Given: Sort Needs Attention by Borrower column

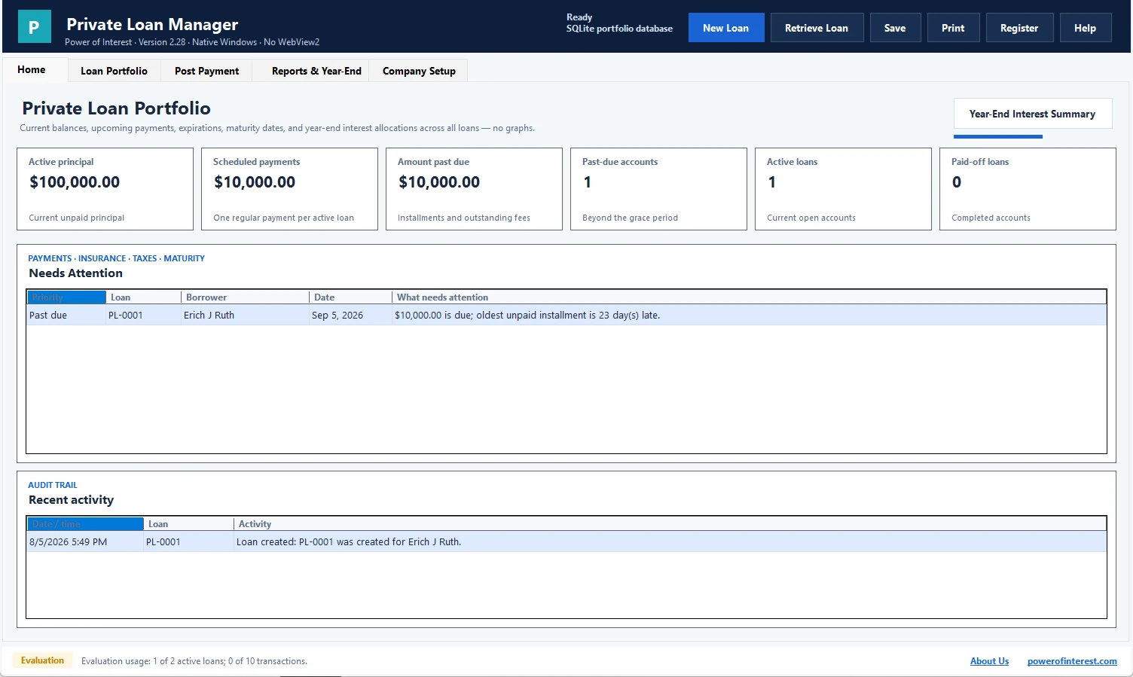Looking at the screenshot, I should click(x=245, y=297).
